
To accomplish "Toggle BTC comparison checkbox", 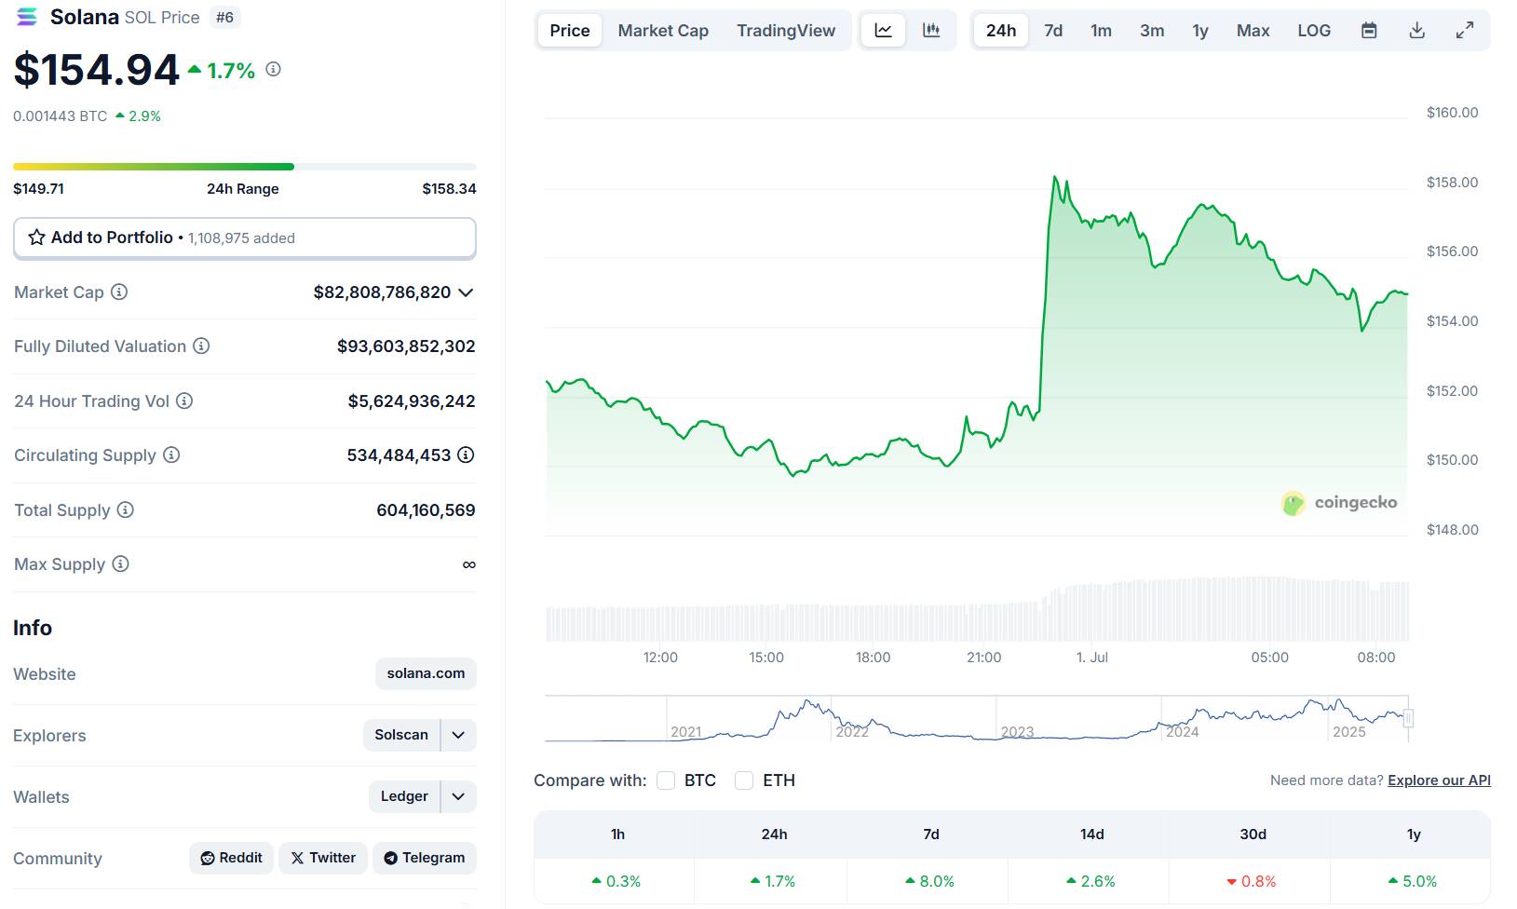I will coord(666,780).
